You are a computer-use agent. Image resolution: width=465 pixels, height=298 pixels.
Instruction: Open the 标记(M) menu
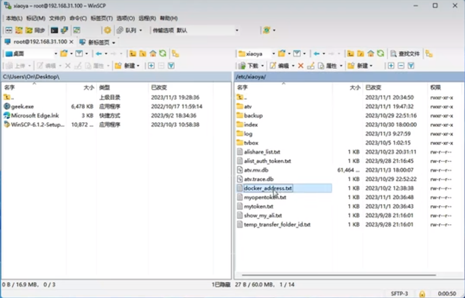point(36,18)
